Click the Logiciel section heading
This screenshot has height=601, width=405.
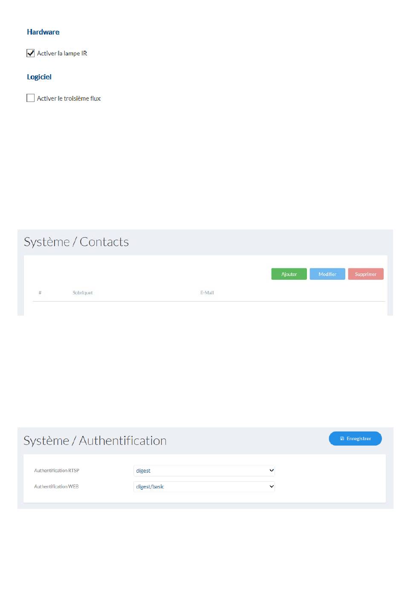click(39, 77)
